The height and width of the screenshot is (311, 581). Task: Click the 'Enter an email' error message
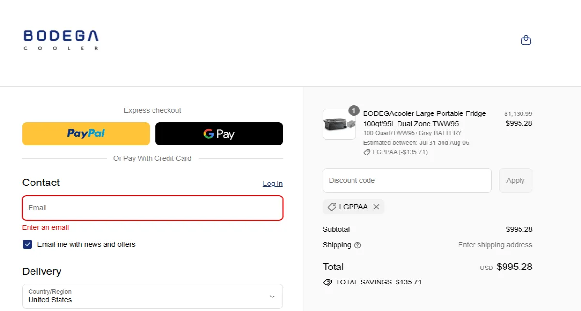[x=46, y=227]
